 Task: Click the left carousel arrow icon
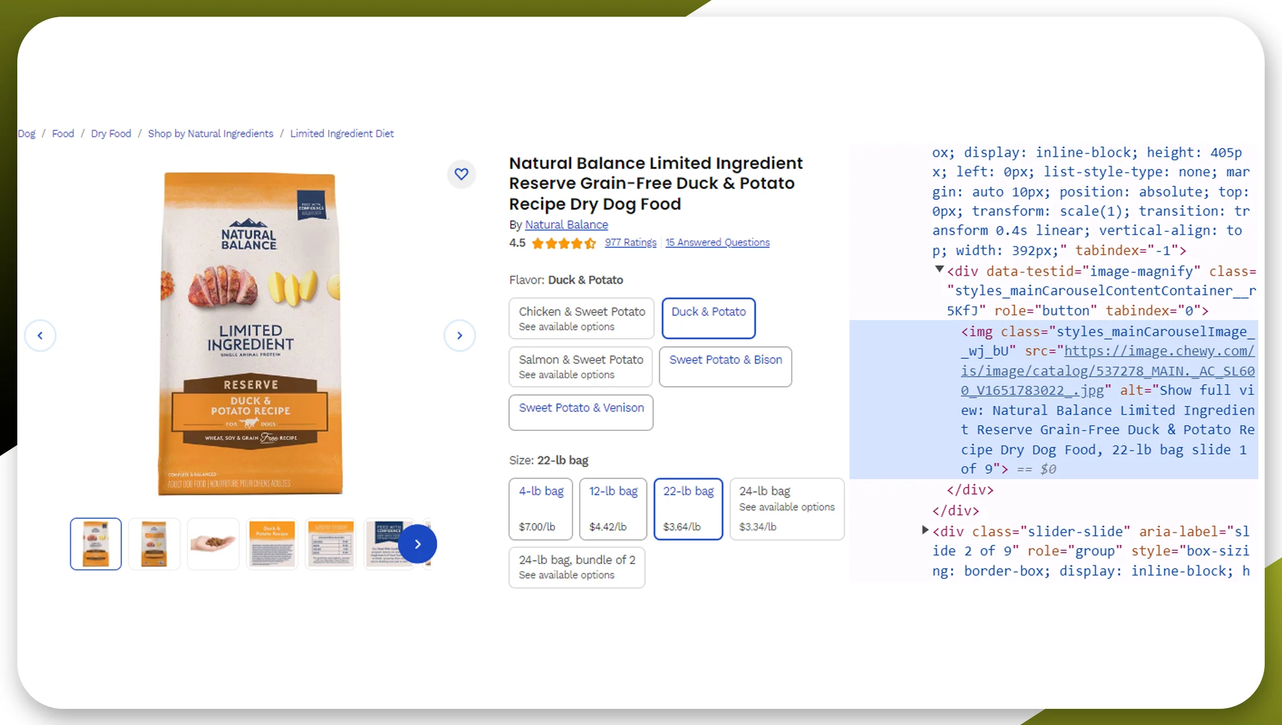[x=40, y=336]
